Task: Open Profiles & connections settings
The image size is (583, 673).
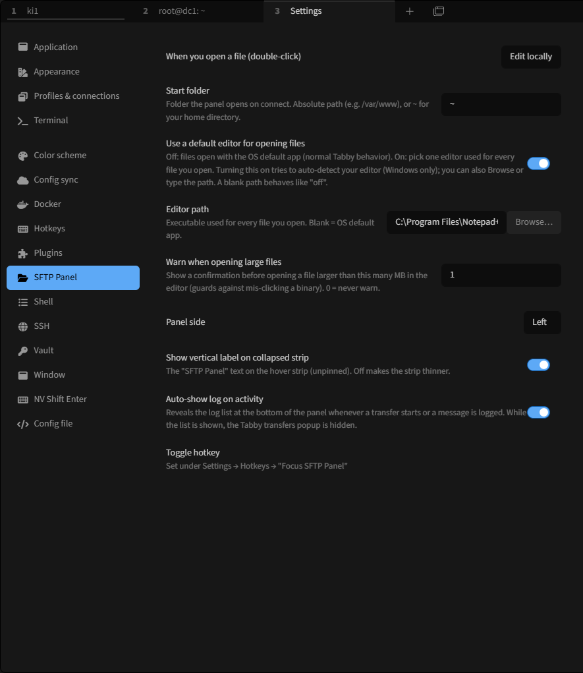Action: (73, 96)
